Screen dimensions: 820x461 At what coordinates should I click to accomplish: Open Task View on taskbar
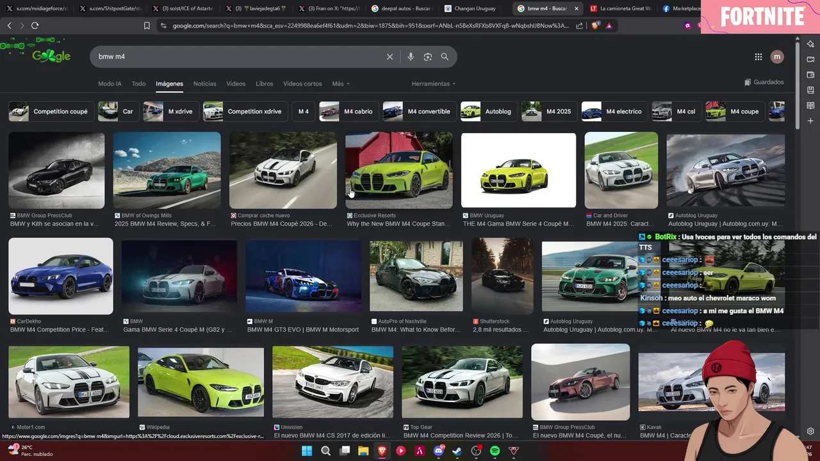click(x=345, y=451)
